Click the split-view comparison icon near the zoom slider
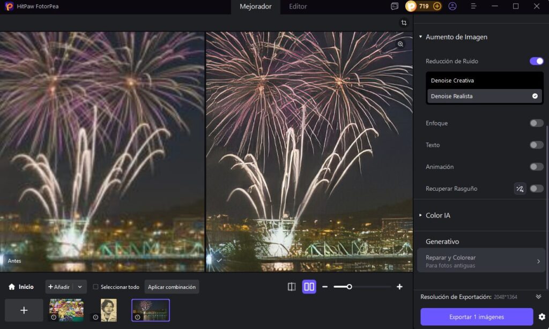Viewport: 549px width, 329px height. pyautogui.click(x=291, y=287)
